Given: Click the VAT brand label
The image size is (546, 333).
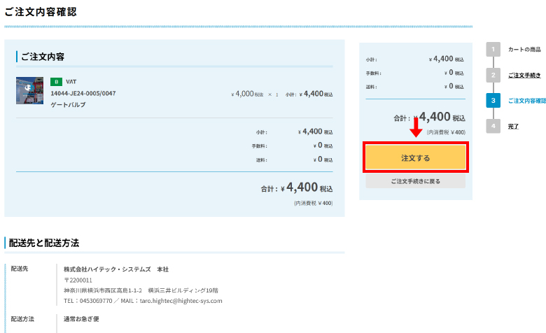Looking at the screenshot, I should 71,81.
